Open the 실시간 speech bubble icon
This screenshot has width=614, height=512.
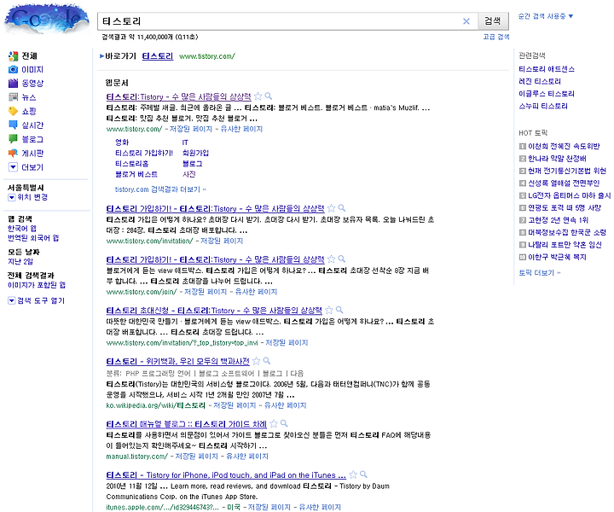13,125
